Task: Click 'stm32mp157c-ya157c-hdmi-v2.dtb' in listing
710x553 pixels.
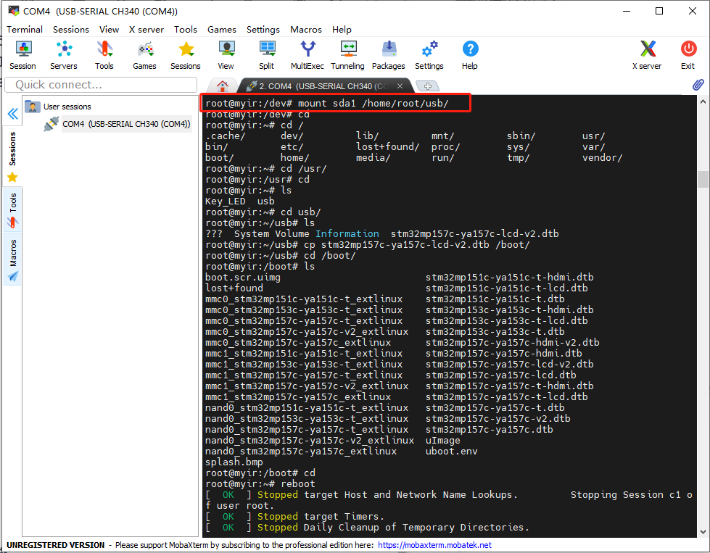Action: (x=513, y=343)
